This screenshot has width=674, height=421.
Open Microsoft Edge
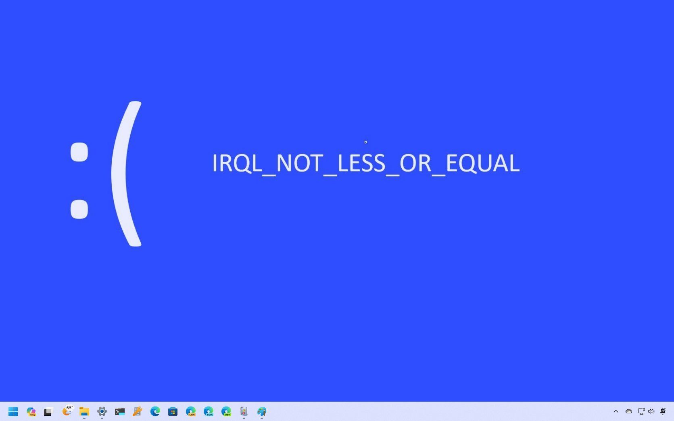[x=155, y=411]
